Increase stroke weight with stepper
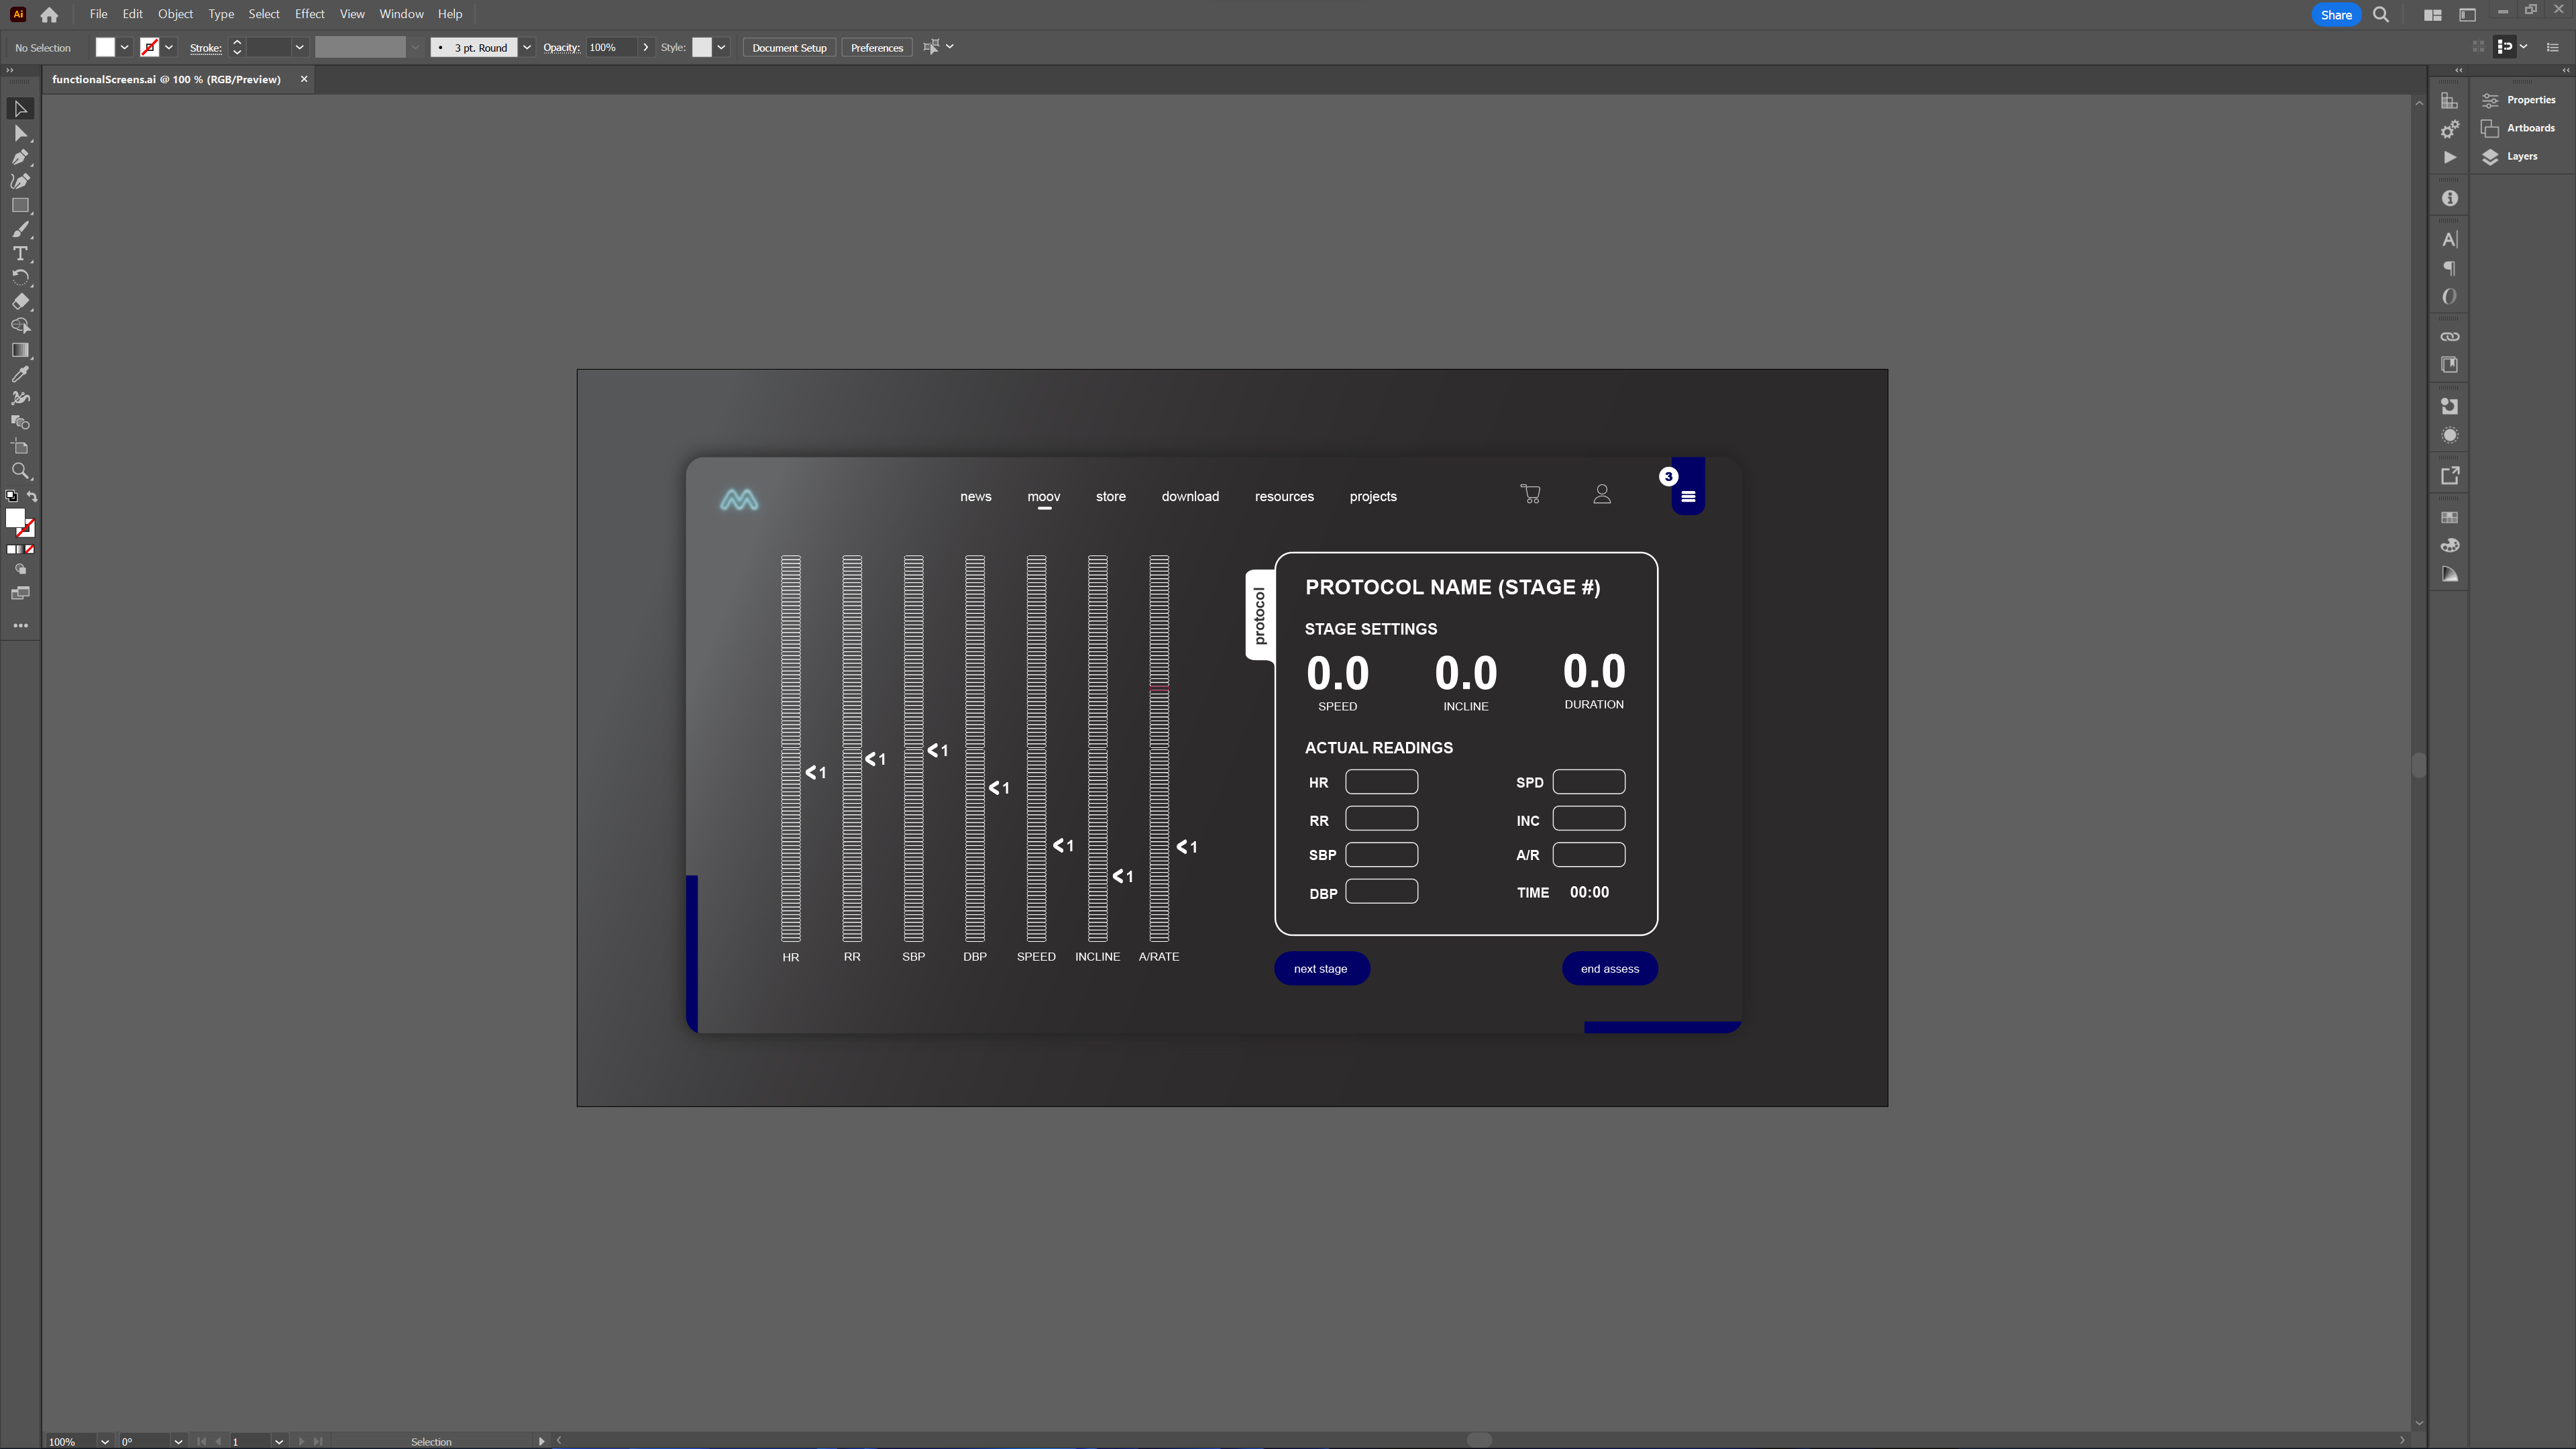The height and width of the screenshot is (1449, 2576). click(237, 42)
